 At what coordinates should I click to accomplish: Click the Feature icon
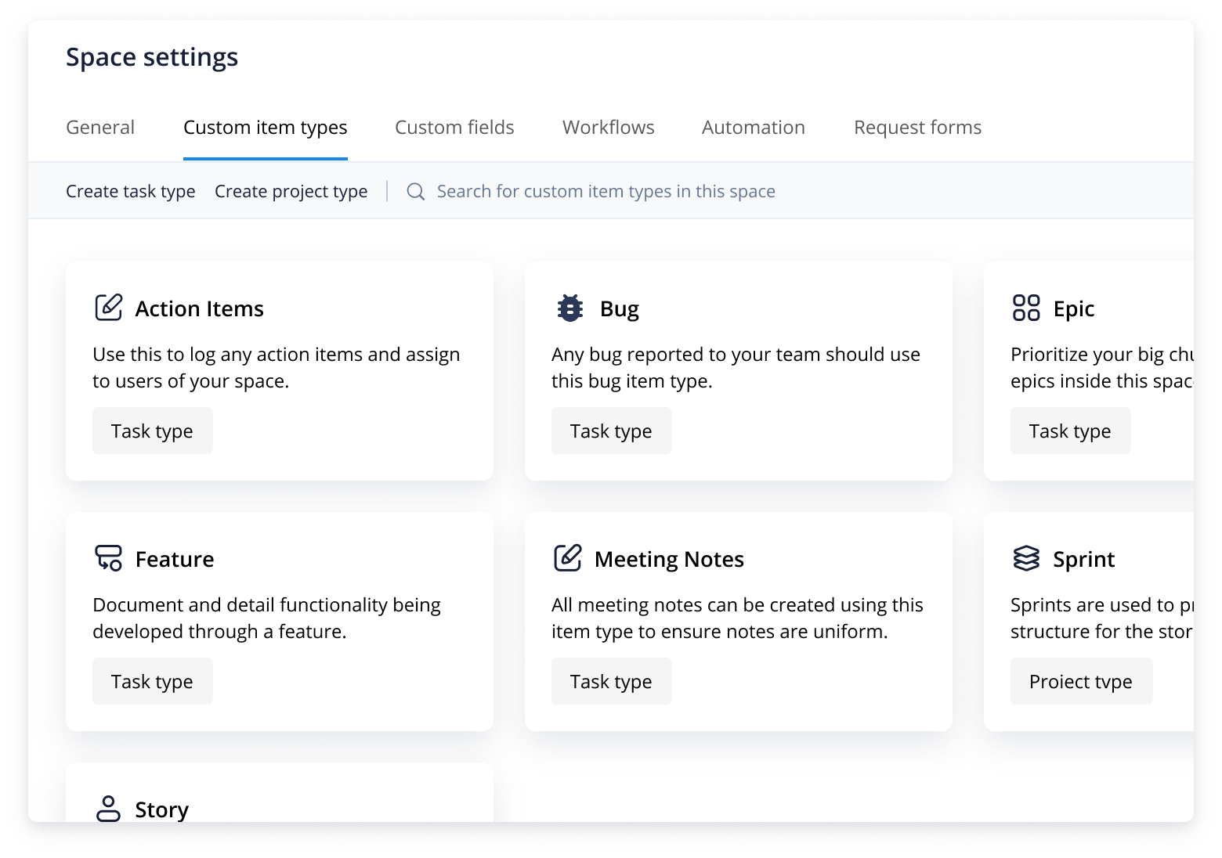108,558
